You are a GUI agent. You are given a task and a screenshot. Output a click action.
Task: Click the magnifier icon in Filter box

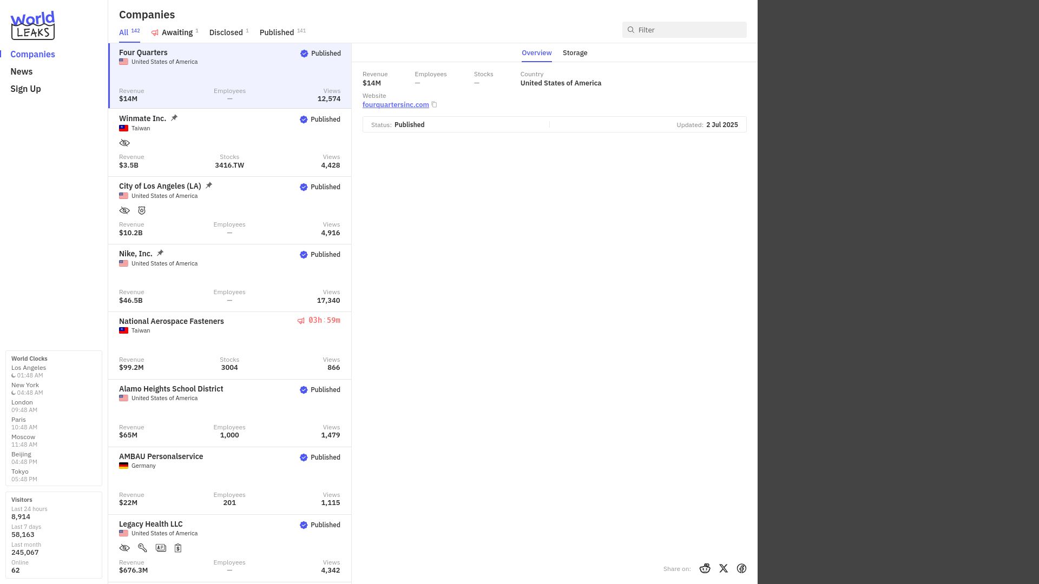[631, 30]
